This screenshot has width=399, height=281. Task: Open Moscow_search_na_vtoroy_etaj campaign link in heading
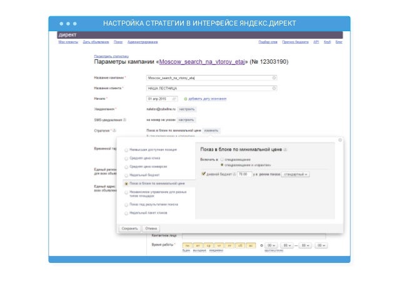point(202,62)
